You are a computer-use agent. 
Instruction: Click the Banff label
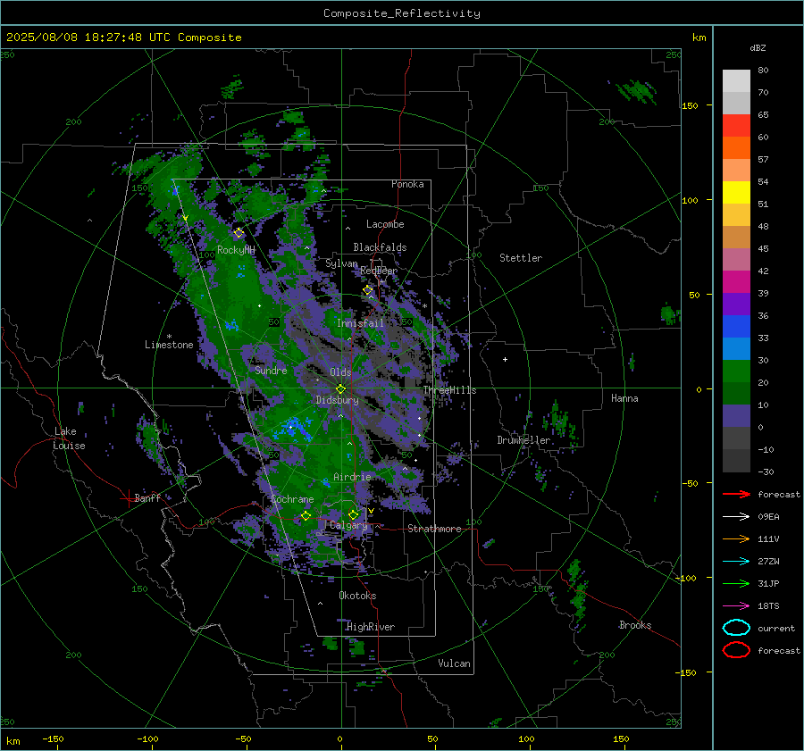(x=147, y=497)
